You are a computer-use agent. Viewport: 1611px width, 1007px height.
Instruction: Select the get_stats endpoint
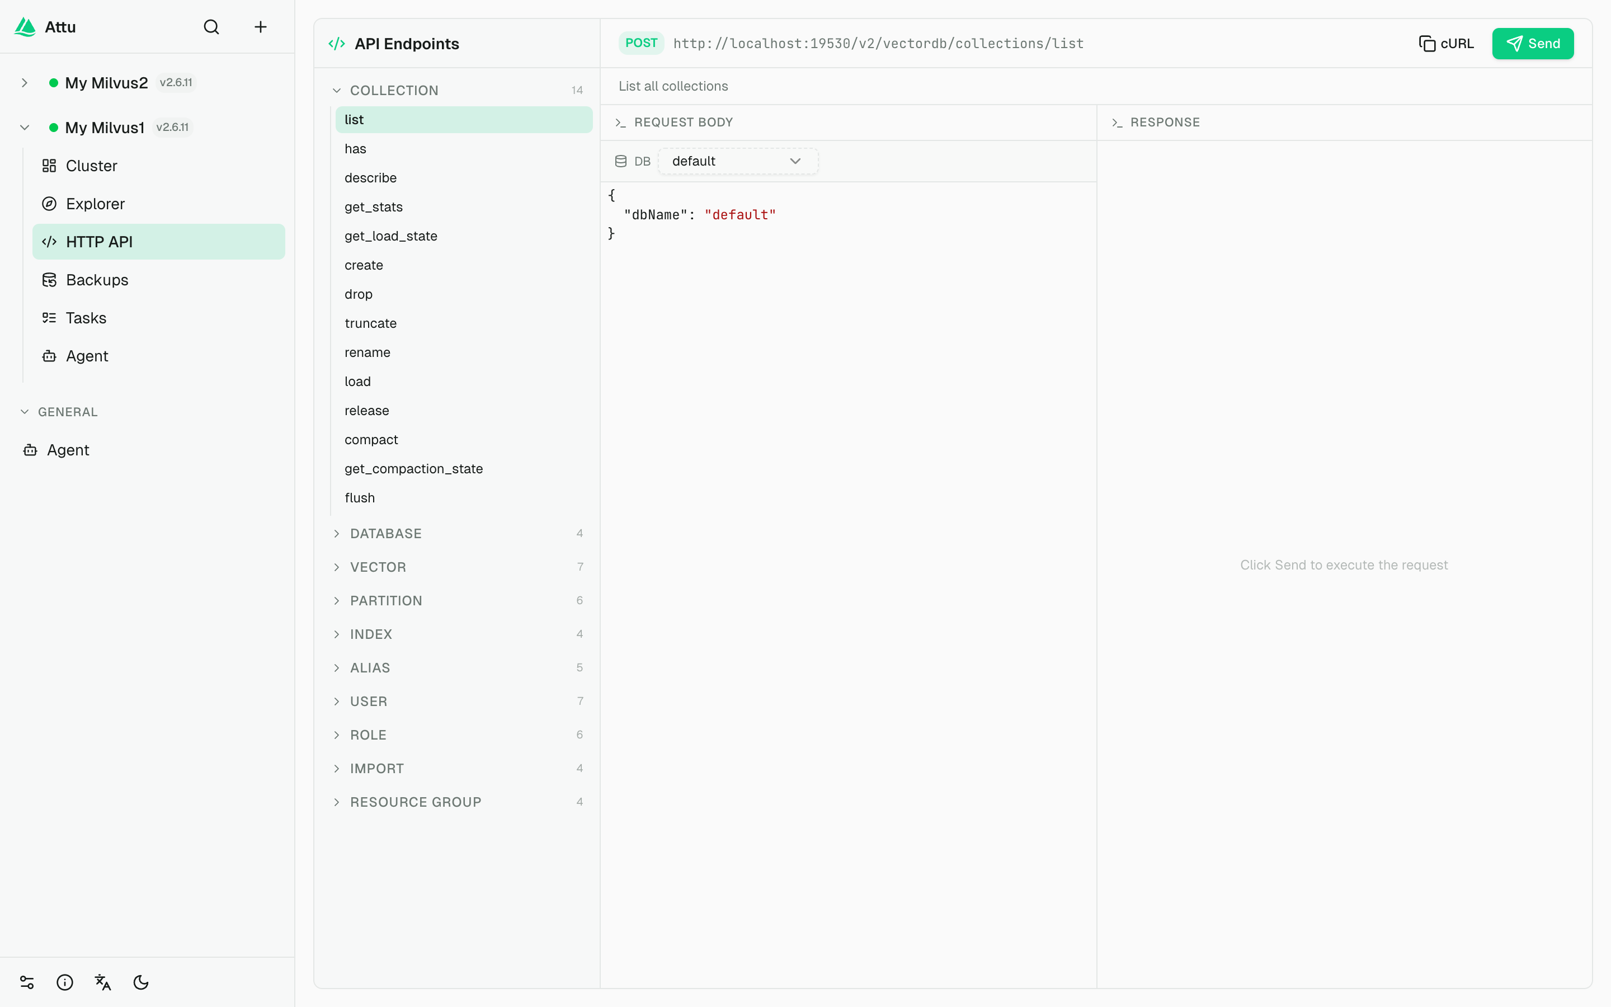(x=463, y=207)
